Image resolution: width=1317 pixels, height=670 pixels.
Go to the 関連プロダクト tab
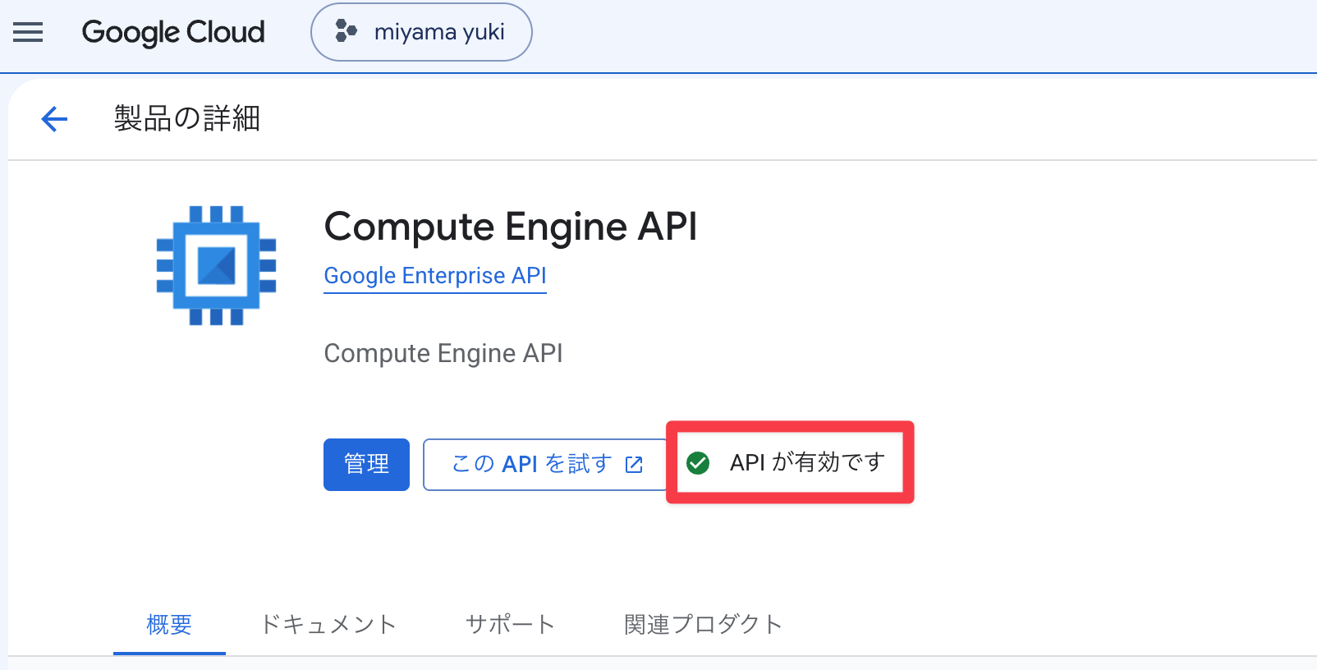[703, 625]
